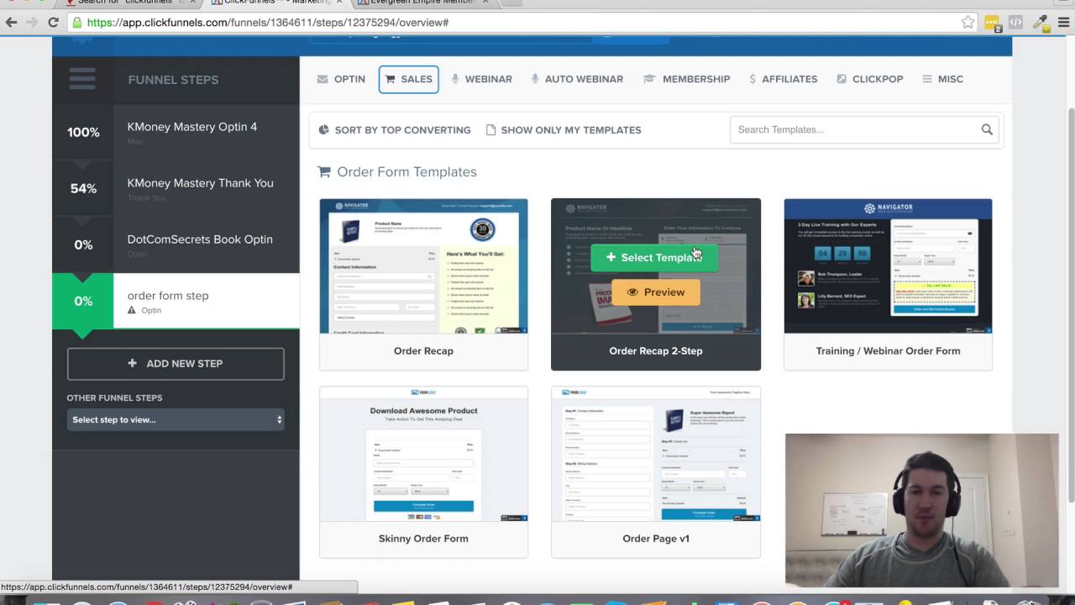Image resolution: width=1075 pixels, height=605 pixels.
Task: Select the Skinny Order Form thumbnail
Action: (x=423, y=454)
